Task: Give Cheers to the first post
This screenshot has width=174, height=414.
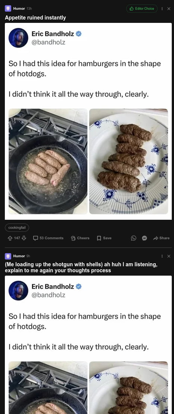Action: 80,238
